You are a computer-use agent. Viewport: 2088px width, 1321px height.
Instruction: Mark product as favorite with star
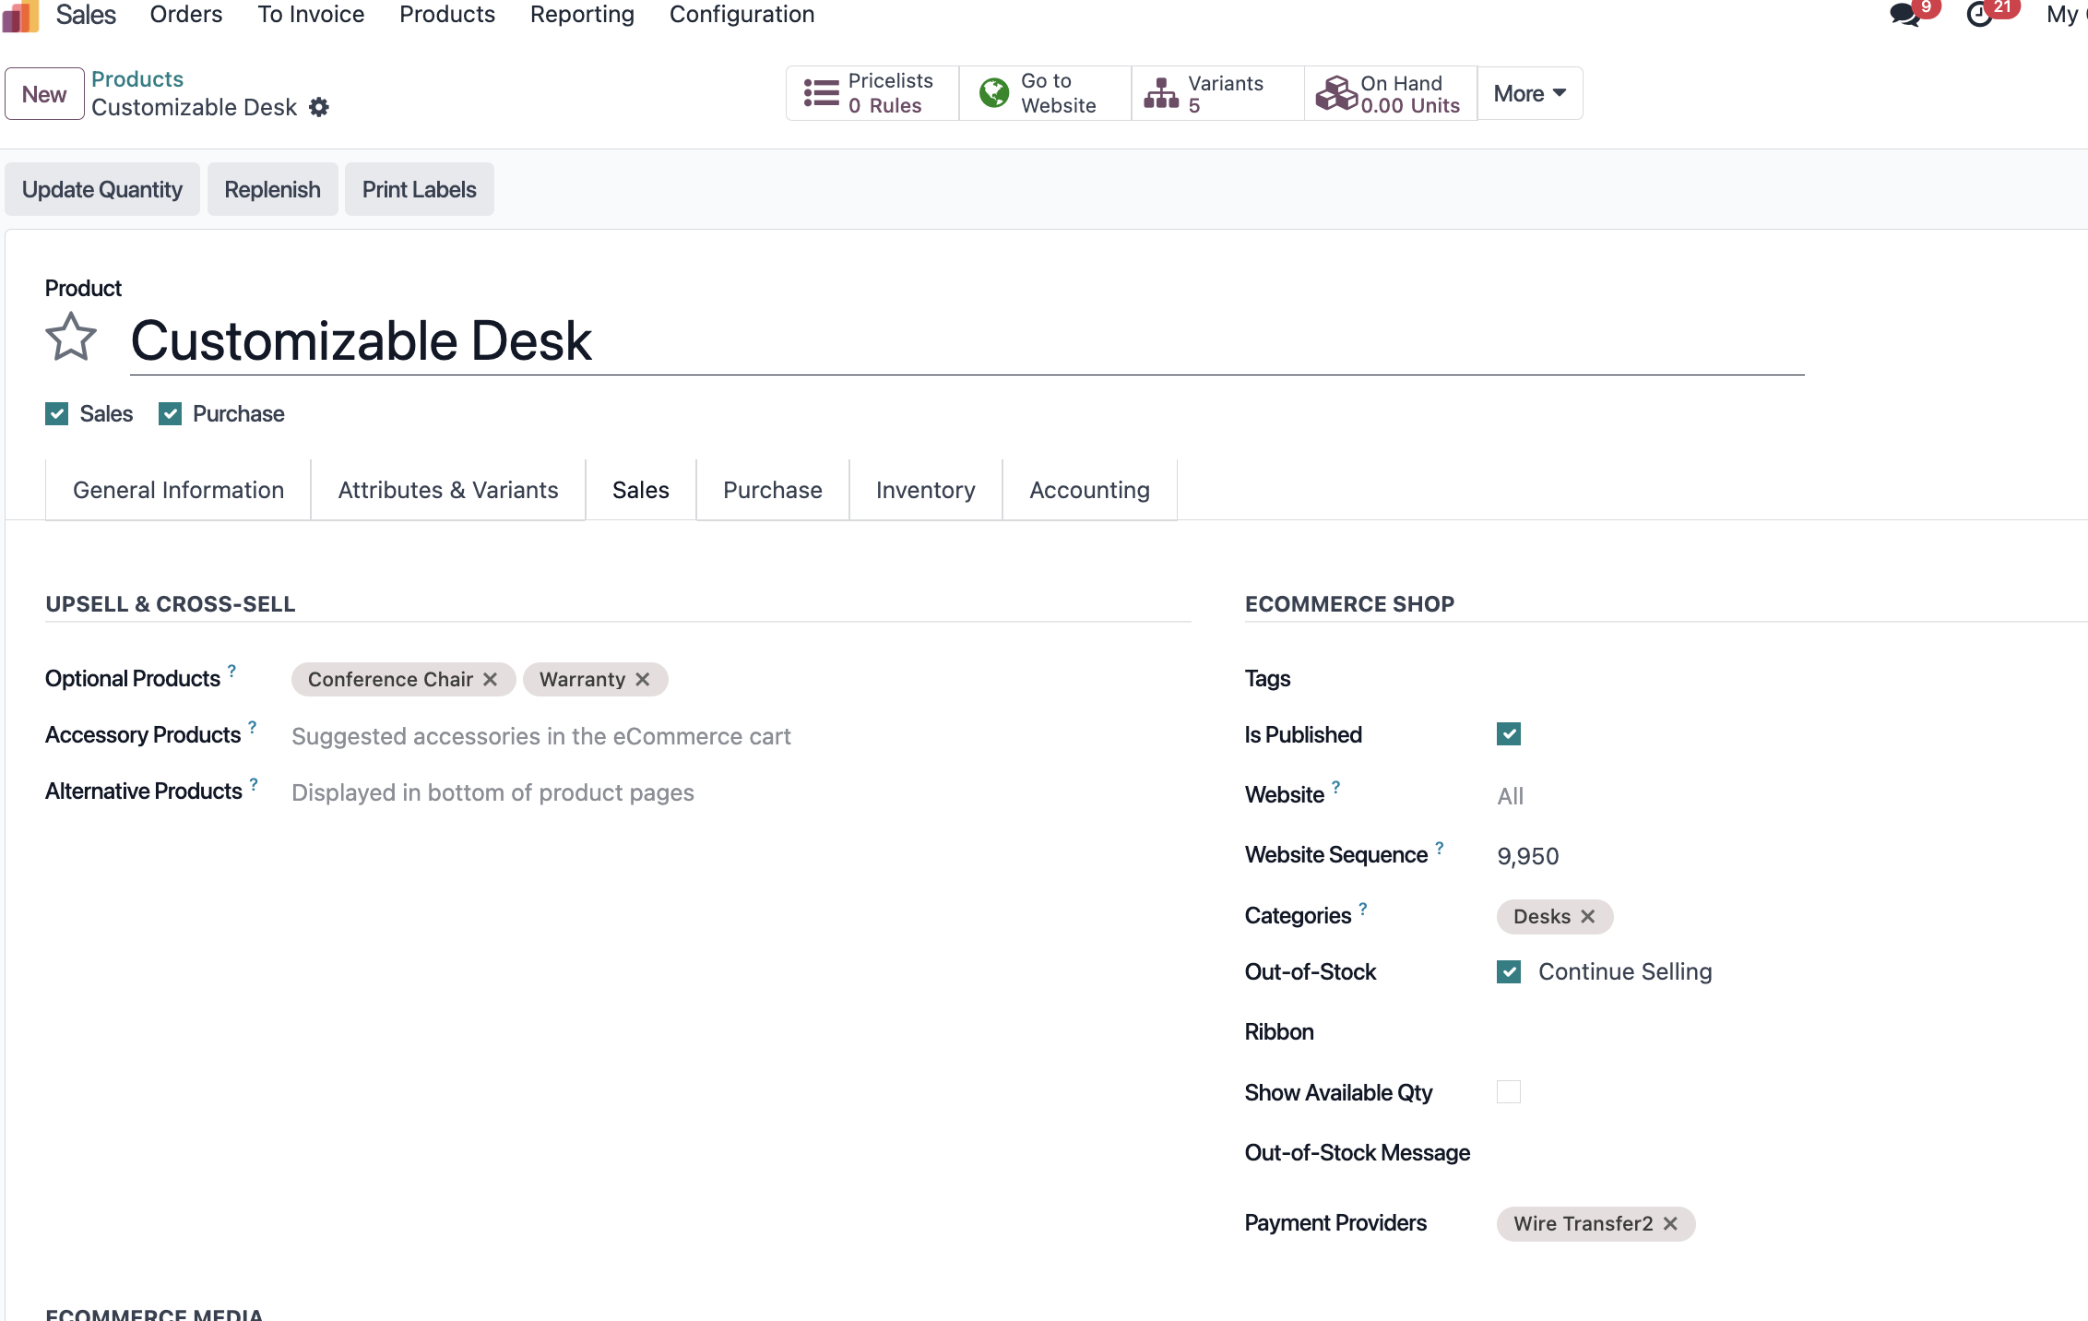pos(71,338)
